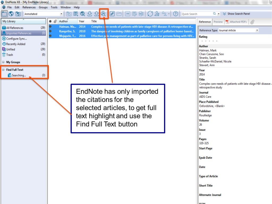The height and width of the screenshot is (204, 272).
Task: Switch to the Attached PDFs tab
Action: (x=236, y=22)
